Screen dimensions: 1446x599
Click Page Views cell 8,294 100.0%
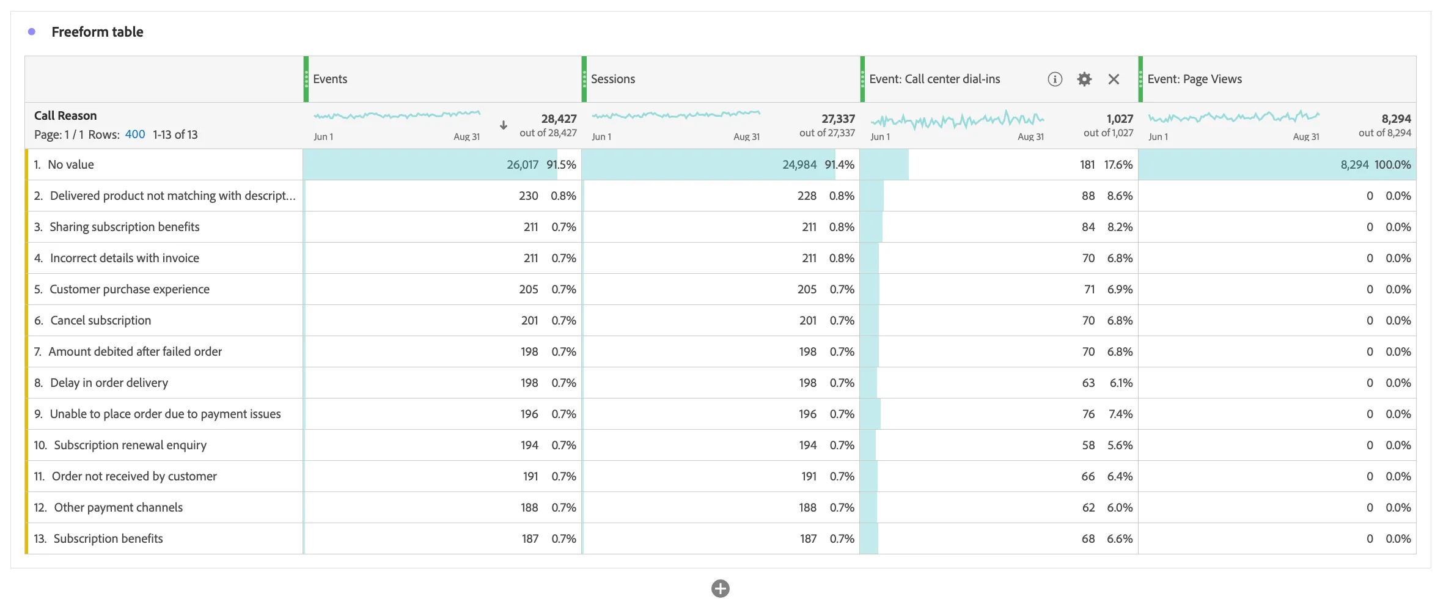pos(1277,164)
